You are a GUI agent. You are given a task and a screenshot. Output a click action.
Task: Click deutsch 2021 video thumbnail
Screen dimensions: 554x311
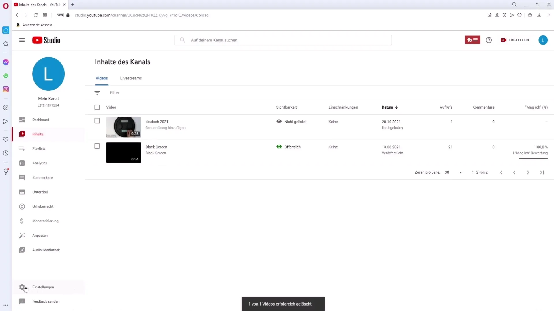pyautogui.click(x=124, y=127)
